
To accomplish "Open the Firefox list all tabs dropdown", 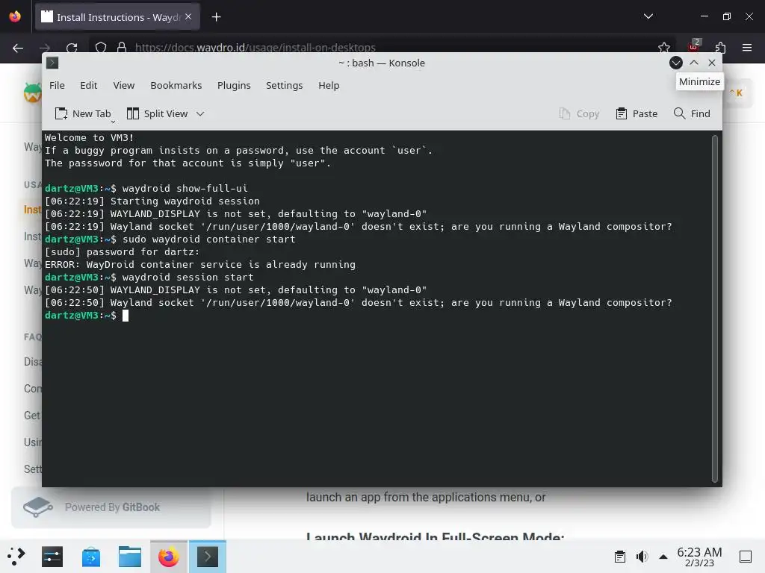I will click(x=648, y=16).
